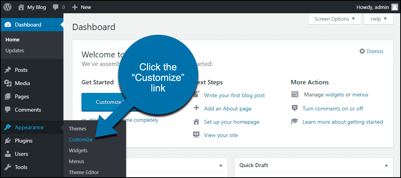
Task: Open Widgets from Appearance submenu
Action: tap(78, 150)
